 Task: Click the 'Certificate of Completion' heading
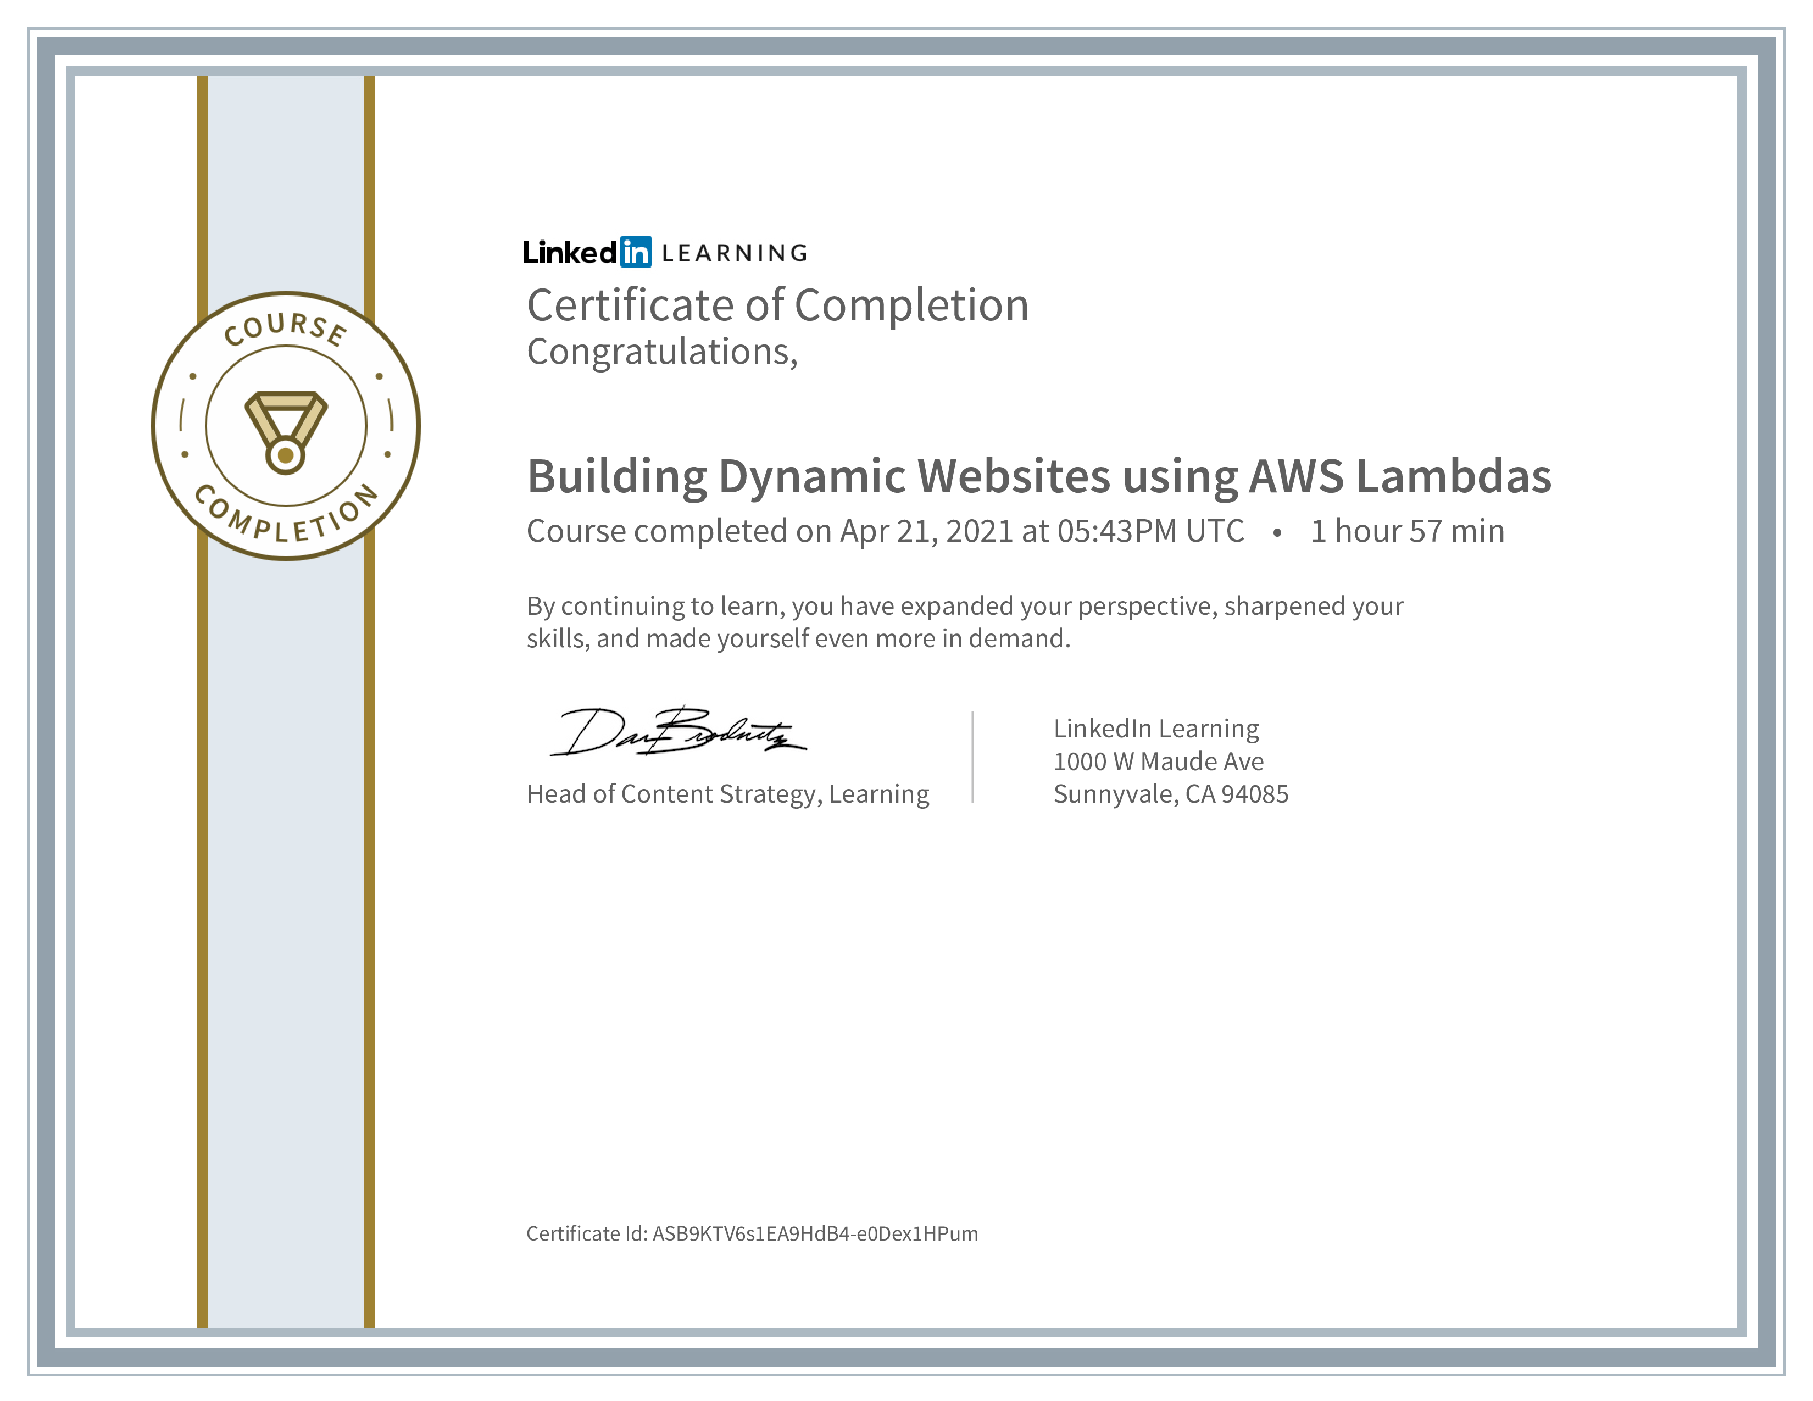[778, 304]
